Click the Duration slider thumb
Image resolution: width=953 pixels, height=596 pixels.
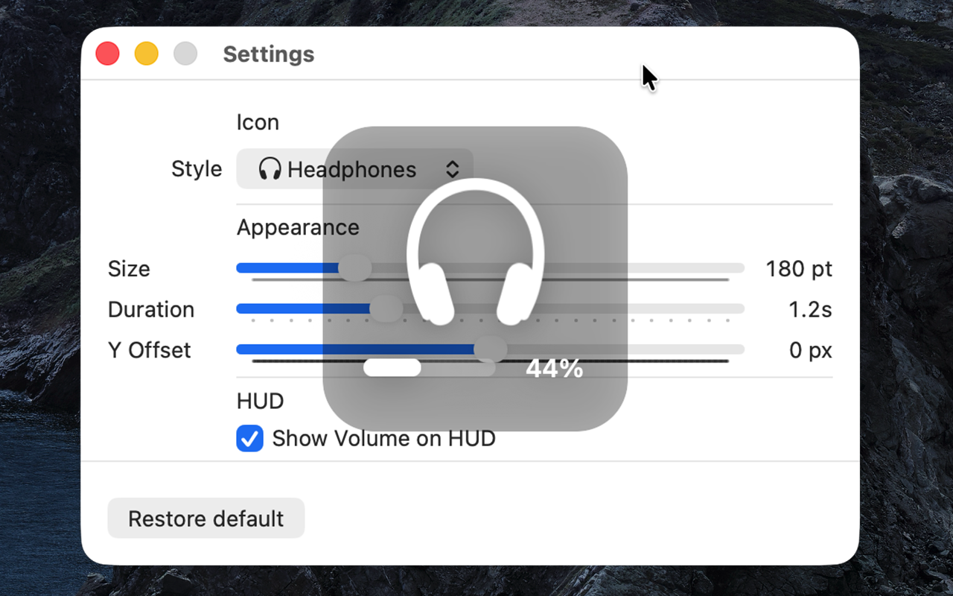[386, 308]
